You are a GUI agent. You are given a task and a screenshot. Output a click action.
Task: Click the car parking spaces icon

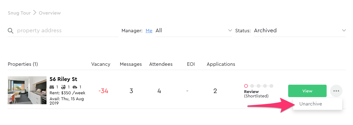[75, 87]
